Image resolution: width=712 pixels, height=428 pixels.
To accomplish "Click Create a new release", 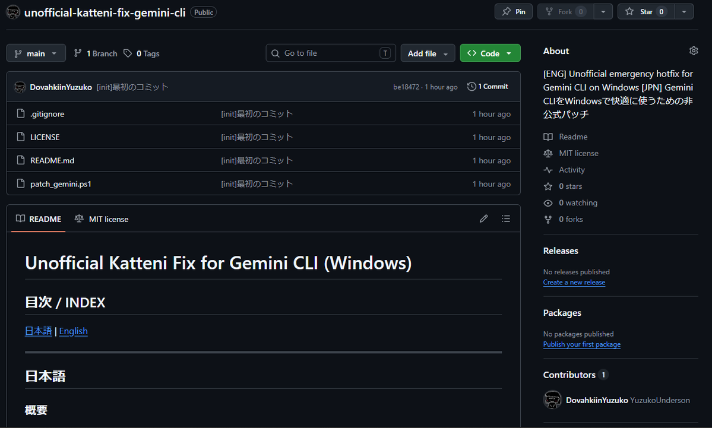I will [574, 283].
